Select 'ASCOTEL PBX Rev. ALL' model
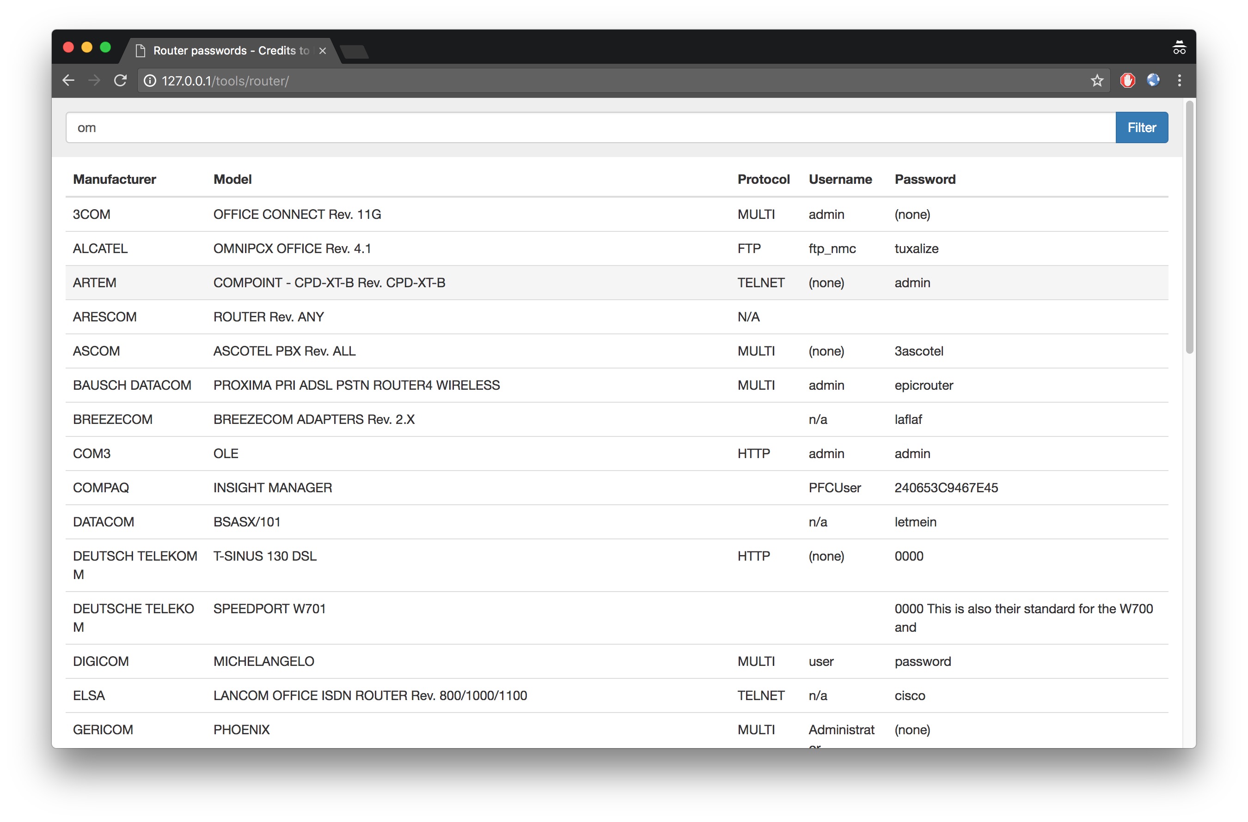This screenshot has height=822, width=1248. tap(284, 351)
